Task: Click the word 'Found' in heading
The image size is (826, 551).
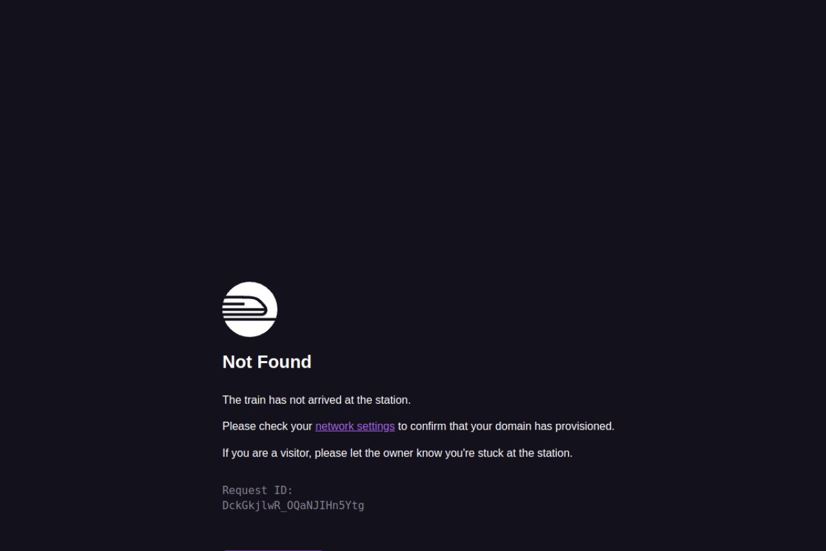Action: point(283,362)
